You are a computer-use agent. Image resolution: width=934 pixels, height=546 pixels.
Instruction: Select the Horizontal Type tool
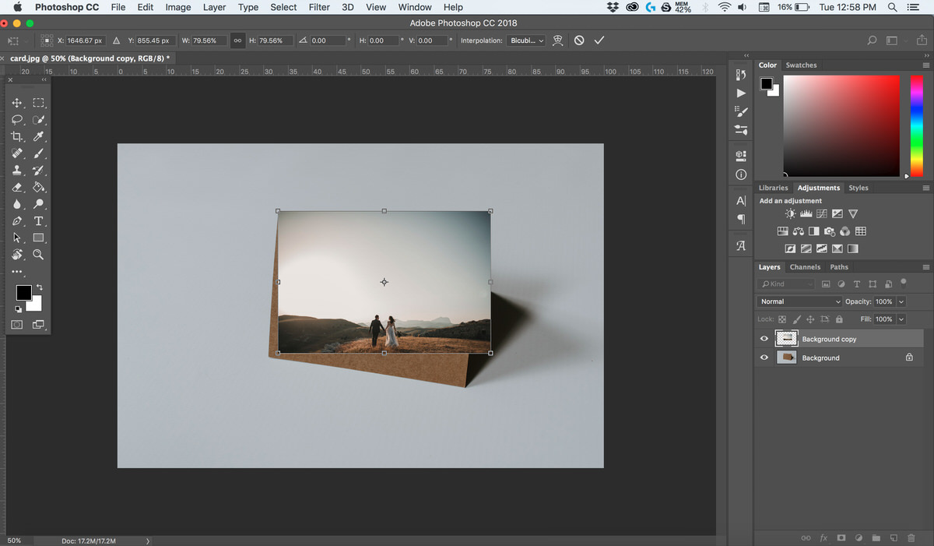click(x=38, y=221)
